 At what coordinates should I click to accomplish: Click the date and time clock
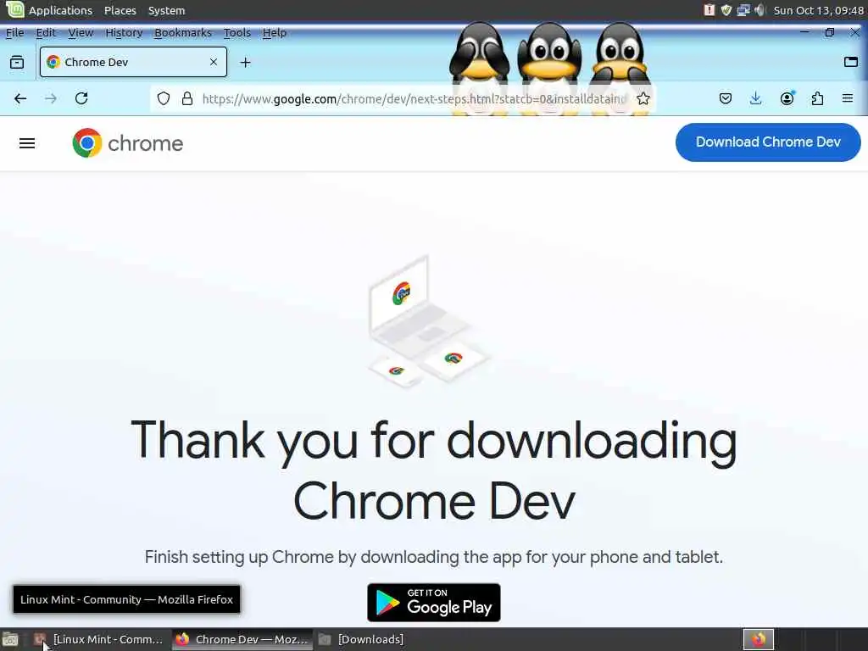click(818, 10)
